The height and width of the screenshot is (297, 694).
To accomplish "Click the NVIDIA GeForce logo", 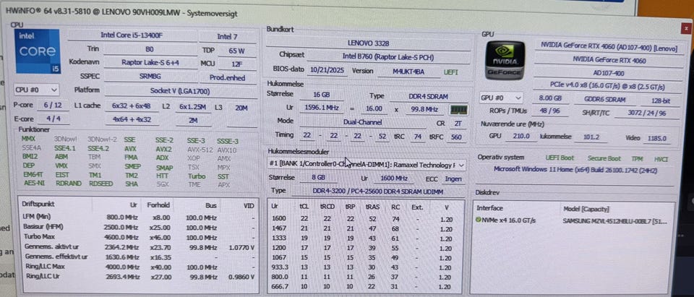I will 505,60.
